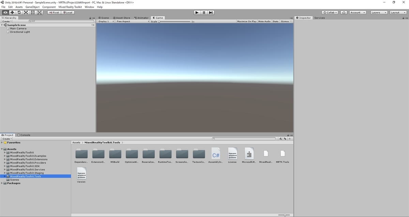Save search to favorites star icon
The image size is (409, 217).
tap(290, 139)
